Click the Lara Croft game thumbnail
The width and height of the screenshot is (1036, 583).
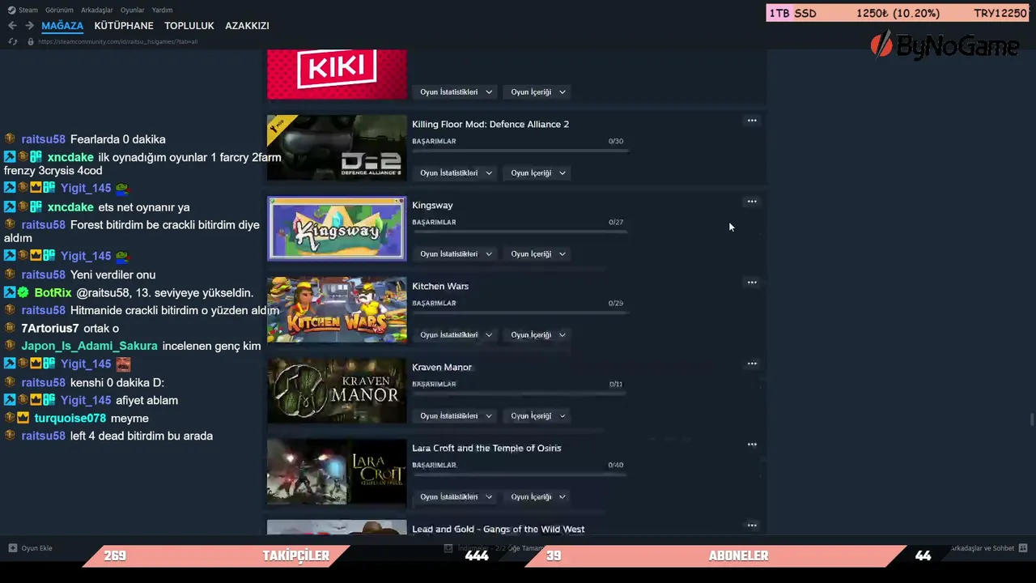click(337, 471)
